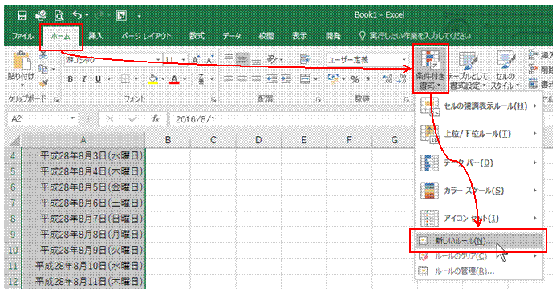
Task: Center cell text horizontally
Action: [x=242, y=78]
